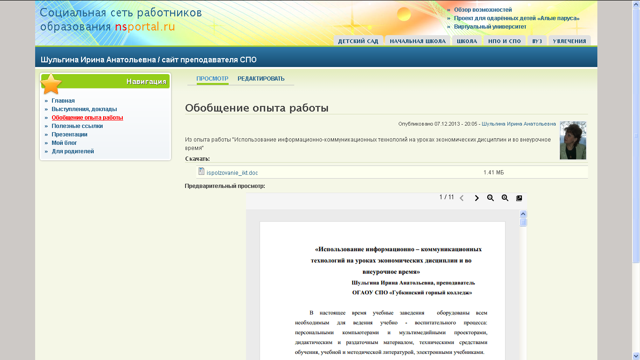Image resolution: width=640 pixels, height=360 pixels.
Task: Open document preview in new window
Action: (x=519, y=198)
